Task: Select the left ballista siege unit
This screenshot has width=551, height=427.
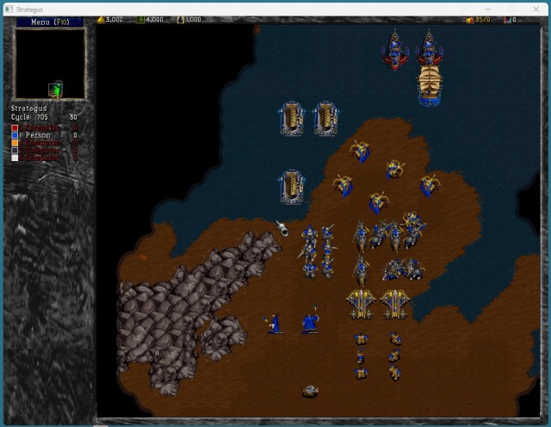Action: (x=361, y=305)
